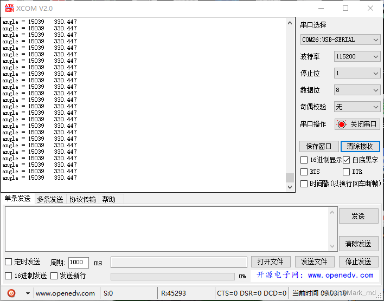The image size is (384, 301).
Task: Maximize the XCOM window
Action: (345, 8)
